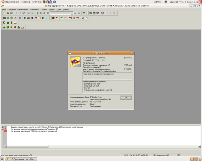Click the open book Syntax helper icon

coord(102,13)
